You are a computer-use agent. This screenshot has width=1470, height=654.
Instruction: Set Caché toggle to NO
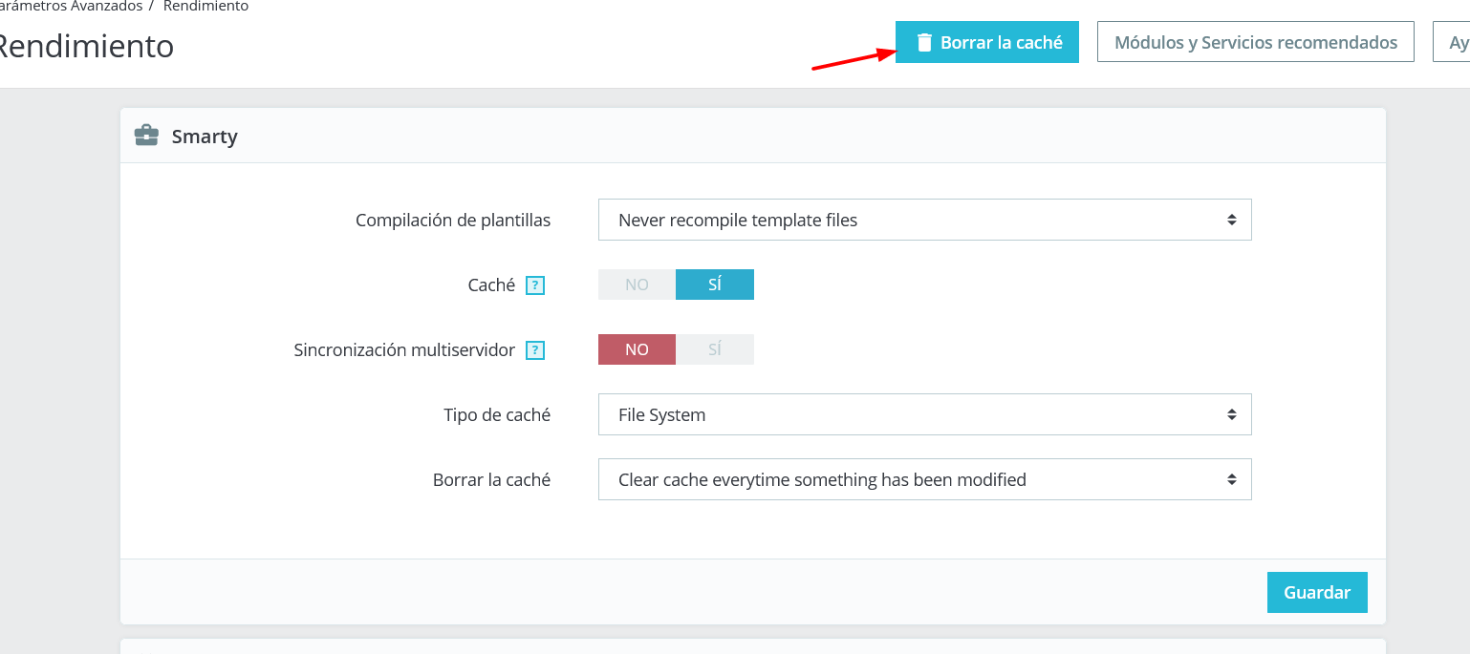[x=637, y=285]
